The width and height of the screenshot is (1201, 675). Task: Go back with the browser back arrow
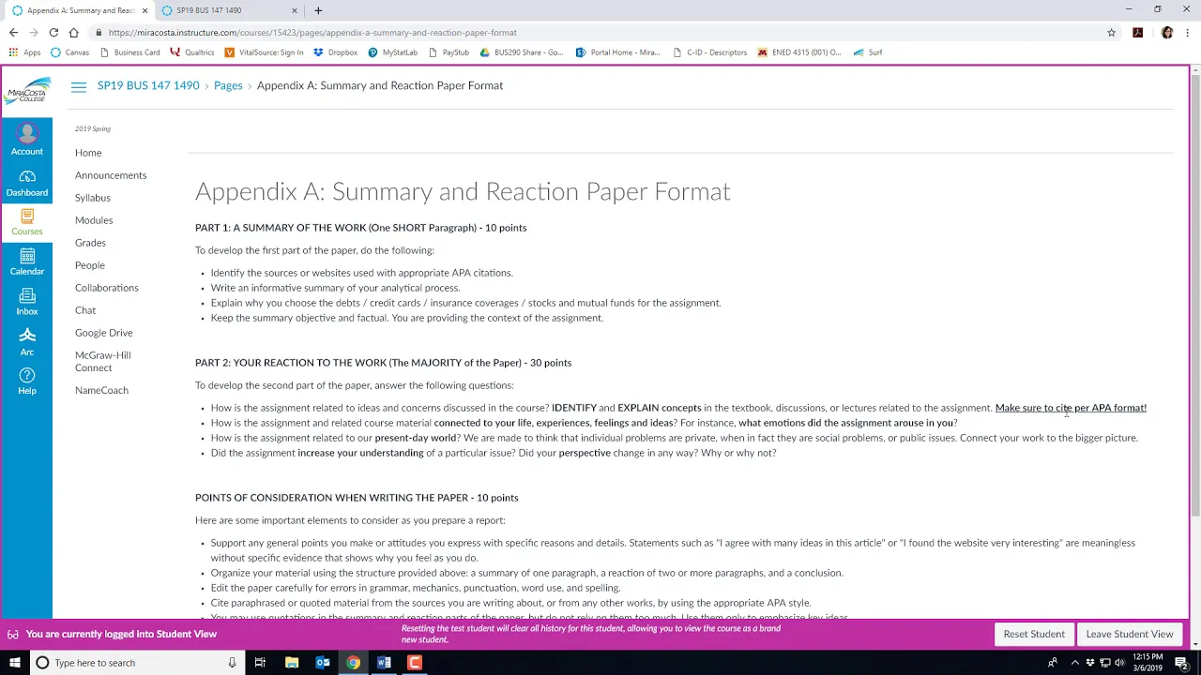point(13,32)
